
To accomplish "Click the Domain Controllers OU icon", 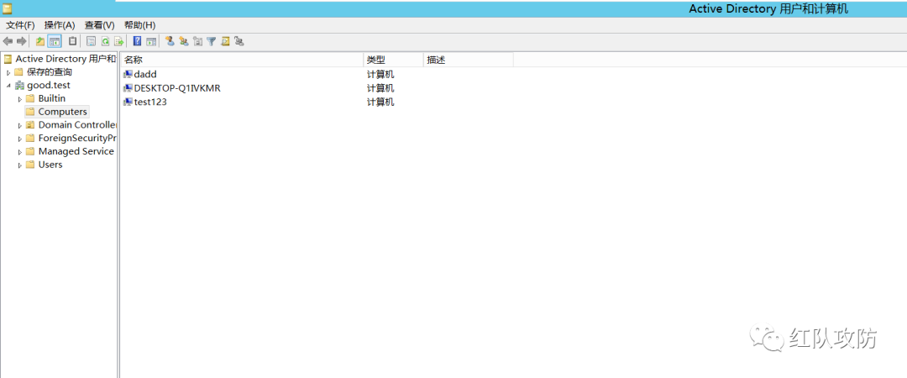I will point(31,124).
